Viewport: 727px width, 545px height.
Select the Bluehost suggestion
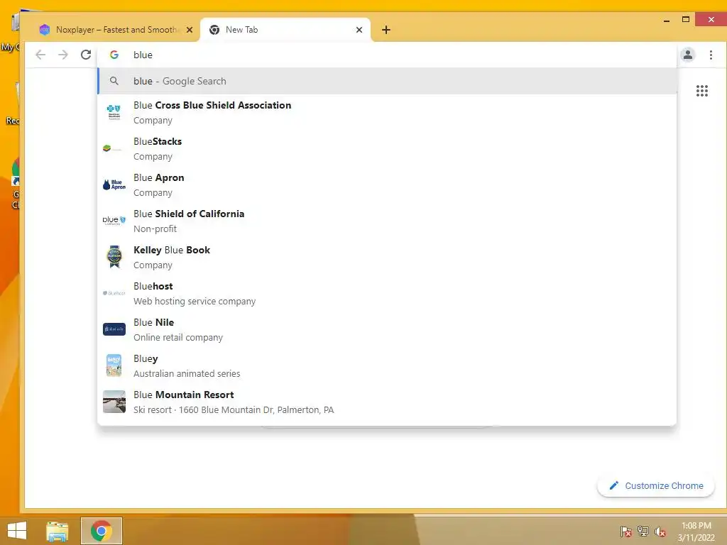(x=387, y=293)
